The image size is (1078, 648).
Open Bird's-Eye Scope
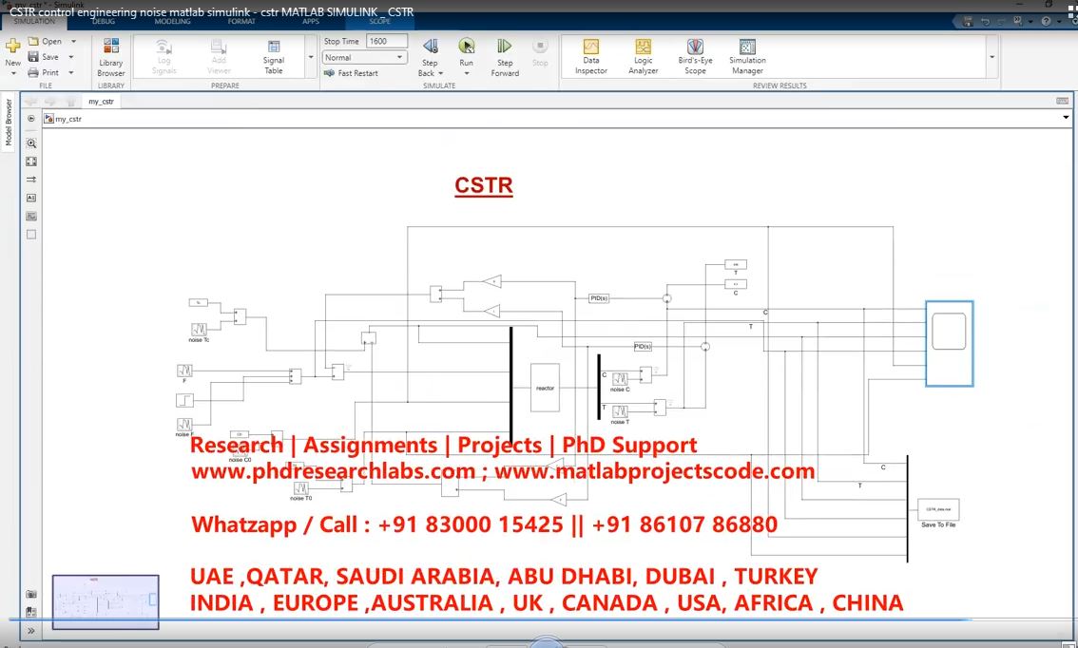point(695,56)
